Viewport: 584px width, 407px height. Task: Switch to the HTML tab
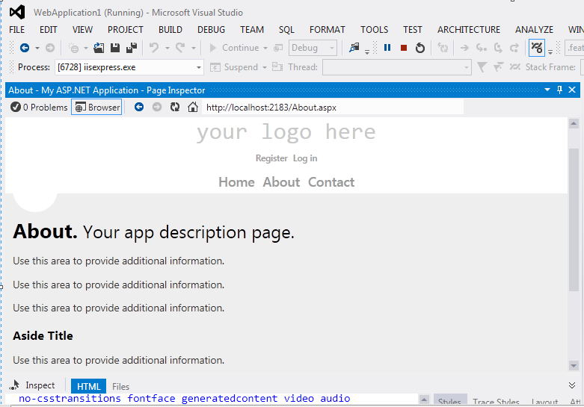89,386
